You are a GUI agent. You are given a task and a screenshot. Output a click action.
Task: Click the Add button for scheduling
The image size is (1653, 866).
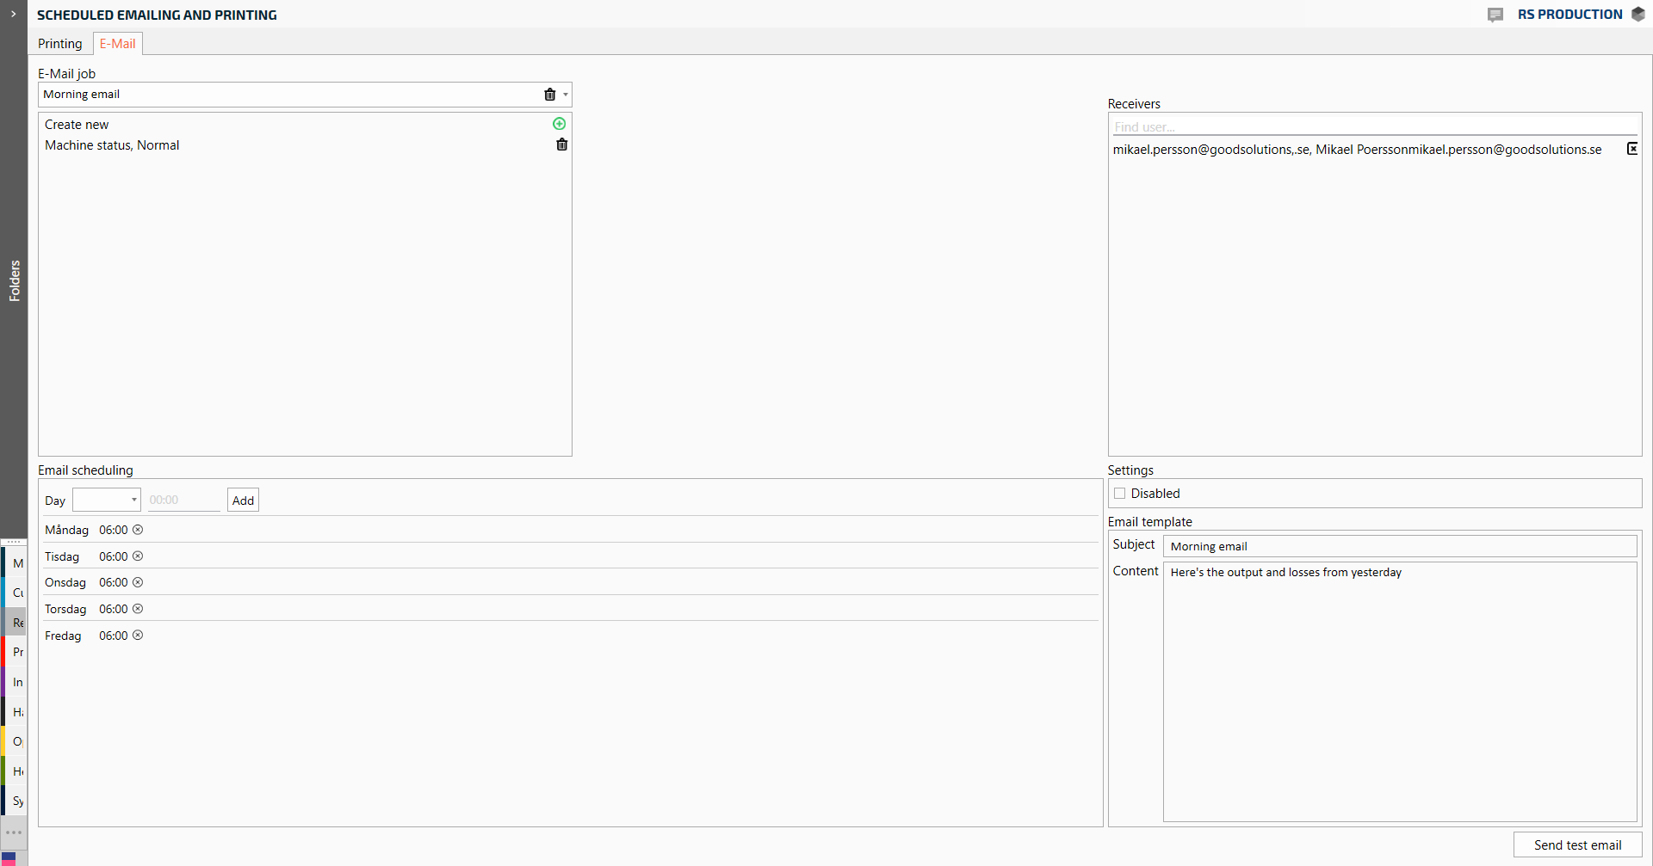(243, 501)
